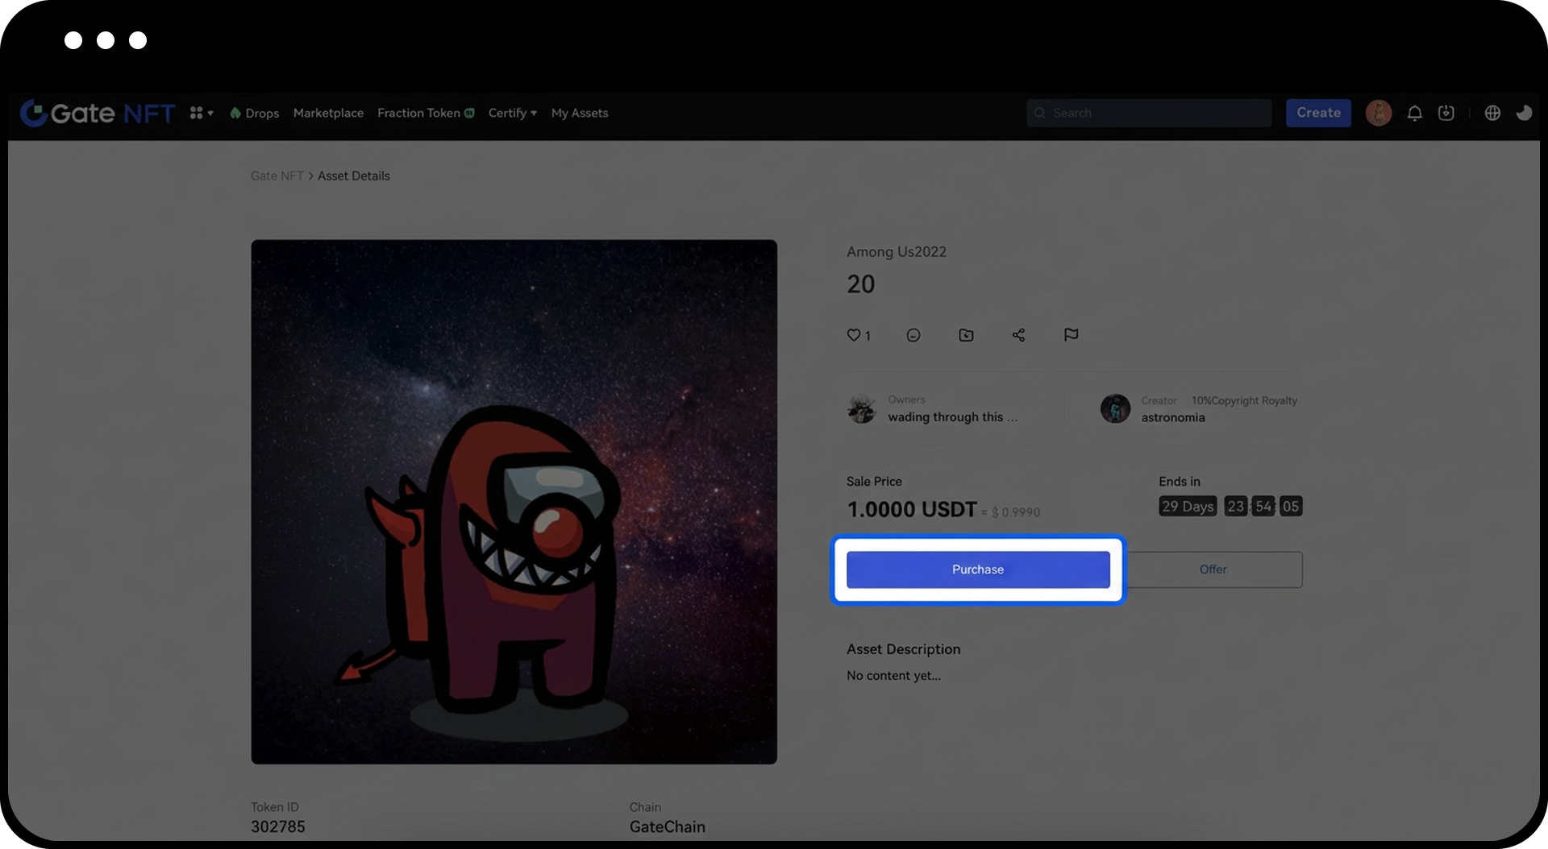Toggle dark mode moon icon
The height and width of the screenshot is (849, 1548).
point(1523,114)
